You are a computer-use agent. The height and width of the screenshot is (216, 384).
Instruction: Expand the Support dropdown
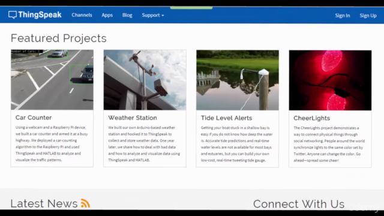pyautogui.click(x=153, y=15)
